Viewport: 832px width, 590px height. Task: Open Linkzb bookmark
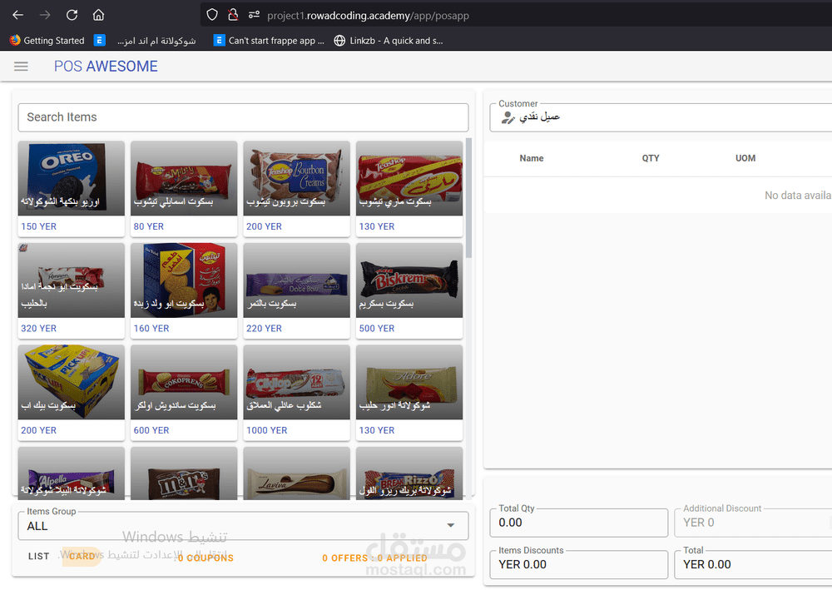(x=389, y=40)
